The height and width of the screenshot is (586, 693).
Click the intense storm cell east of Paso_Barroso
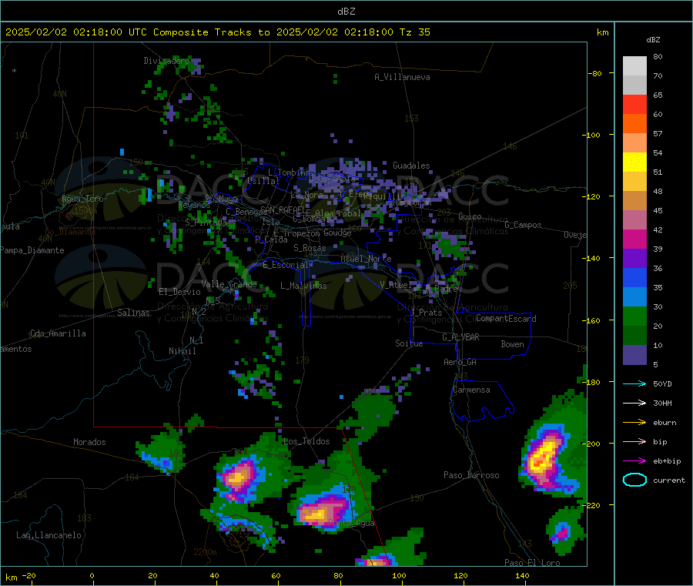[543, 460]
